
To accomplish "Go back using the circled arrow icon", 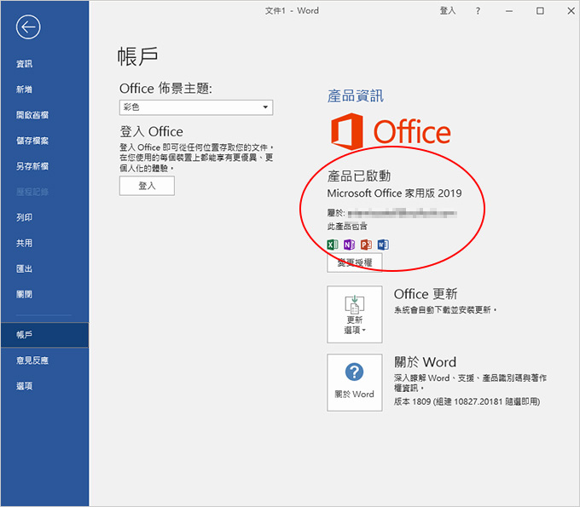I will click(x=28, y=27).
